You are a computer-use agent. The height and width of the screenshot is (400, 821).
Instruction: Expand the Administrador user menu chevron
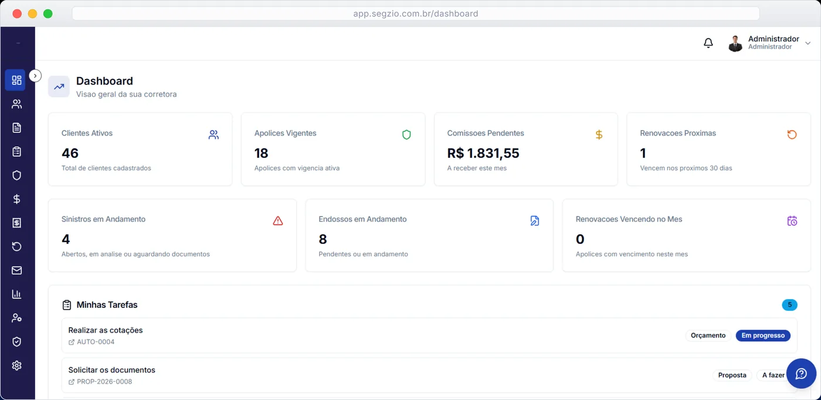pos(808,43)
